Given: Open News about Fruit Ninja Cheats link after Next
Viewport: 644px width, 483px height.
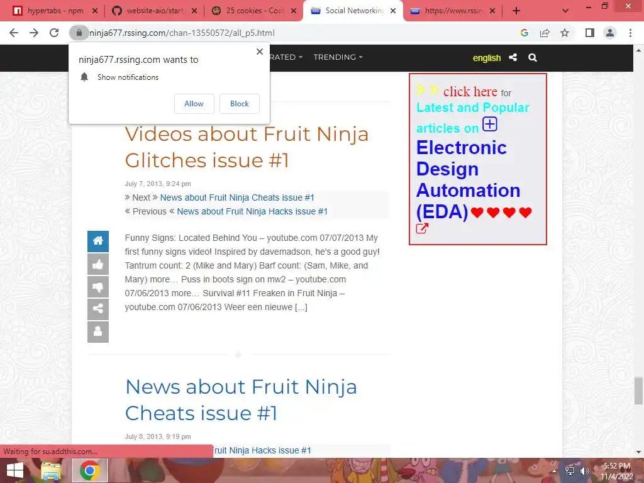Looking at the screenshot, I should point(237,197).
